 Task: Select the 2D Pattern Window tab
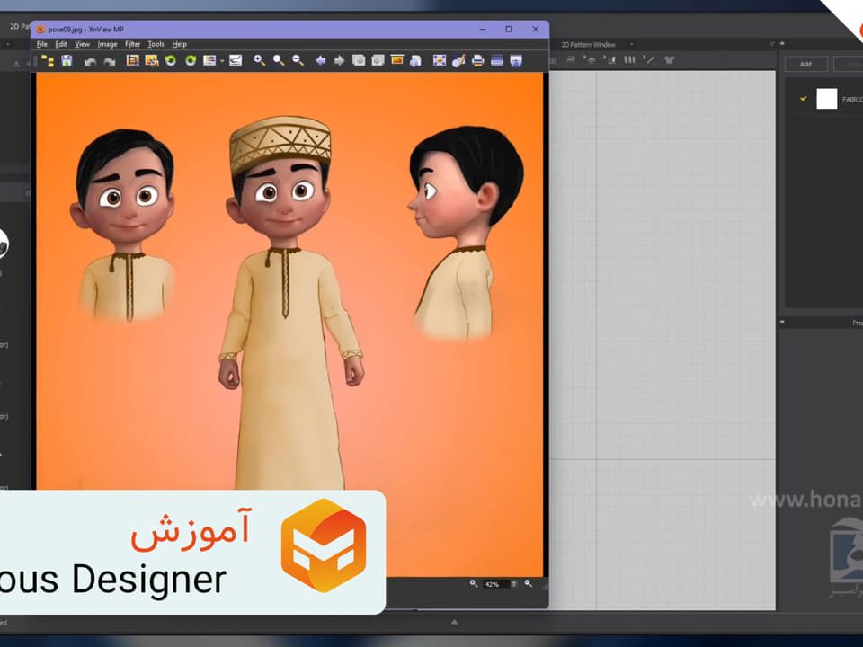[588, 45]
